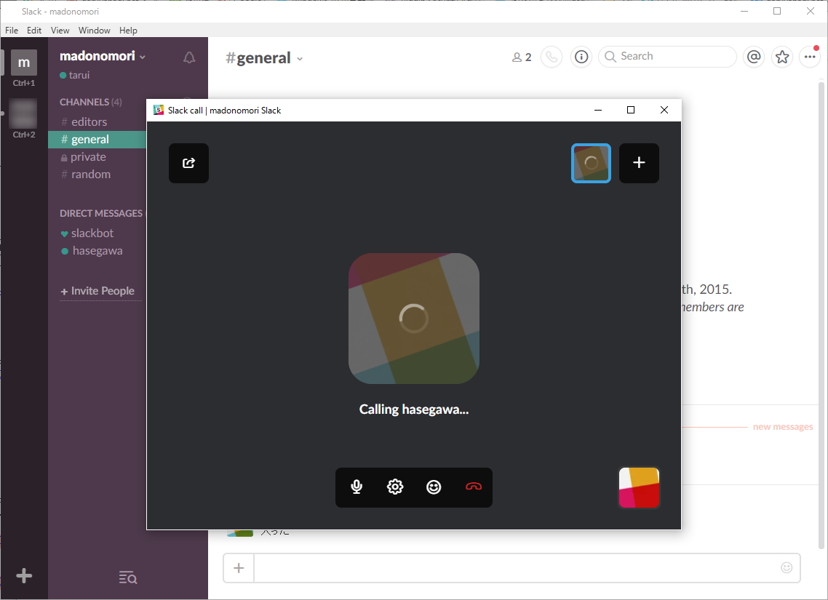Click the attachment plus button in message box
This screenshot has width=828, height=600.
pyautogui.click(x=239, y=568)
